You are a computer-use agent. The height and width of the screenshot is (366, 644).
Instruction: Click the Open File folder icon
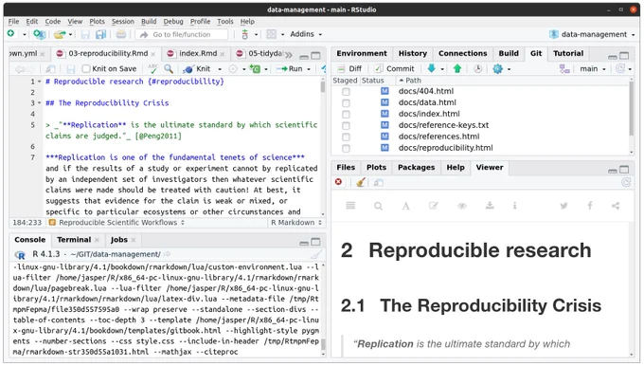point(60,34)
